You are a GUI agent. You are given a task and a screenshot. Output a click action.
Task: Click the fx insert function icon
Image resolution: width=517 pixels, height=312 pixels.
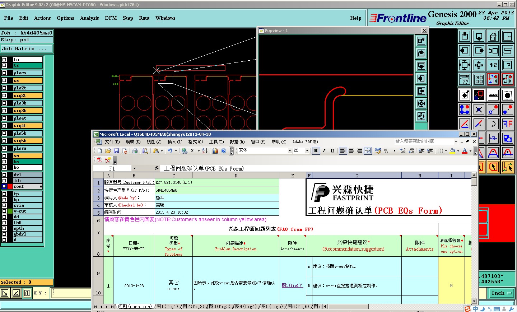pyautogui.click(x=157, y=168)
